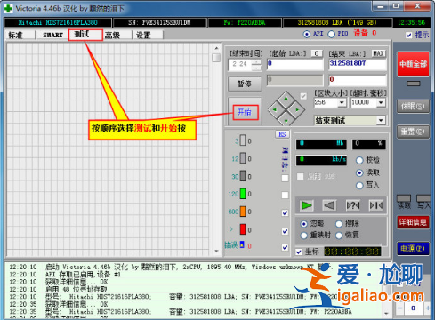The image size is (435, 320).
Task: Select the 写入 write radio button
Action: tap(359, 186)
